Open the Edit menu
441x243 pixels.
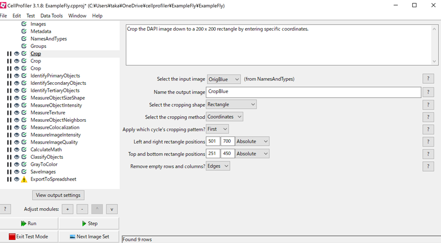point(17,16)
